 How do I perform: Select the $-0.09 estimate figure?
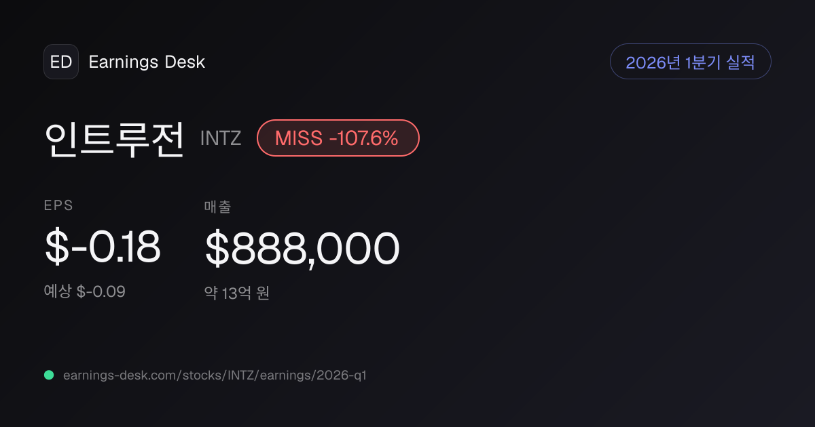[101, 291]
